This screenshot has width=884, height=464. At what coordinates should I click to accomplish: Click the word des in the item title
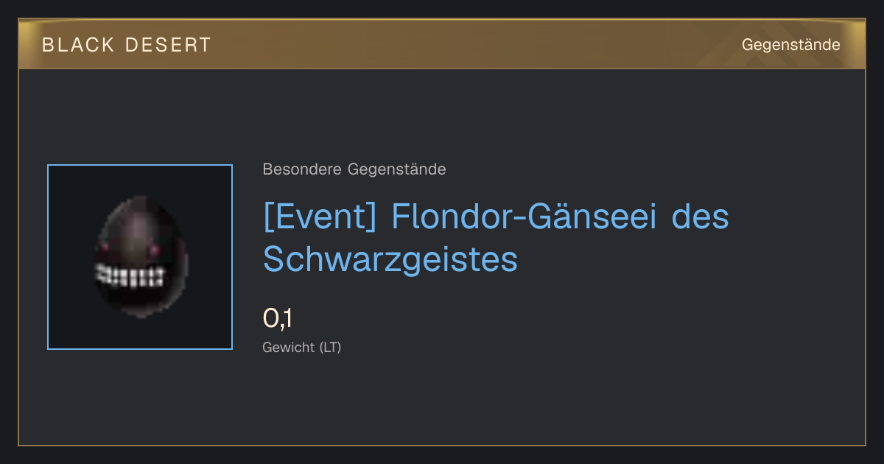pyautogui.click(x=701, y=218)
